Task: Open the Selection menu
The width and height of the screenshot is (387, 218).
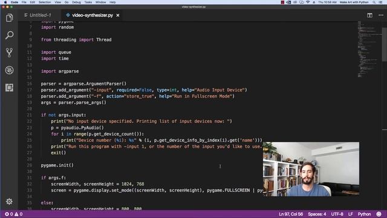Action: pos(45,2)
